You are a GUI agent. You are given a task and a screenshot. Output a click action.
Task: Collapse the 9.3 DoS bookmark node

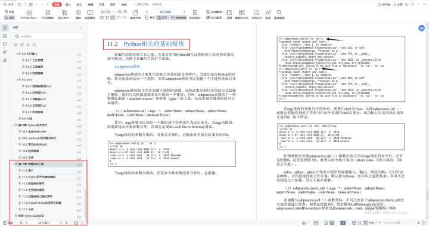(17, 80)
